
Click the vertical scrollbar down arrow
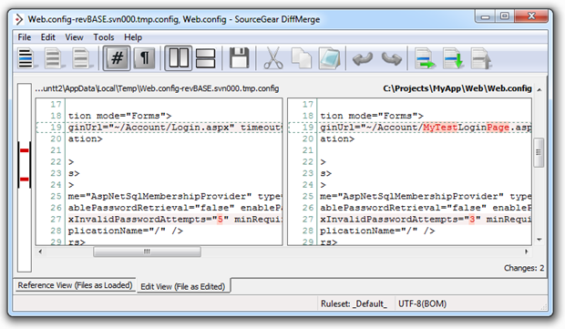click(x=539, y=240)
